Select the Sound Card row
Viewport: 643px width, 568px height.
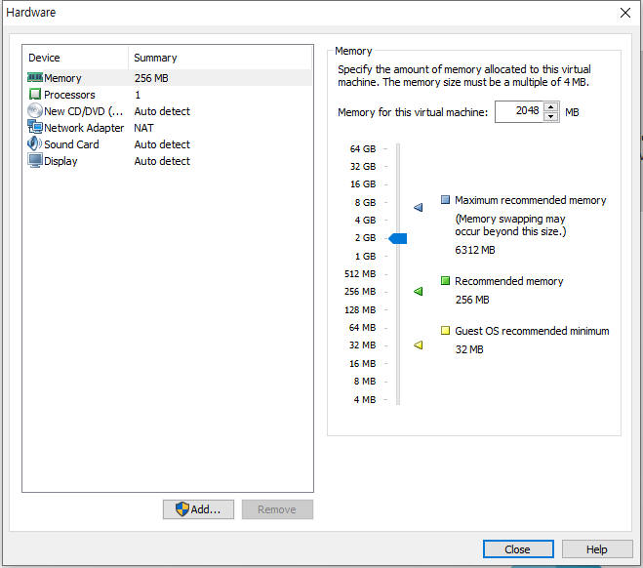pos(168,144)
